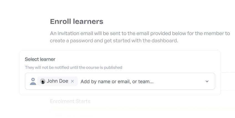Click the 'An invitation email will be sent' line
The image size is (235, 118).
point(140,34)
